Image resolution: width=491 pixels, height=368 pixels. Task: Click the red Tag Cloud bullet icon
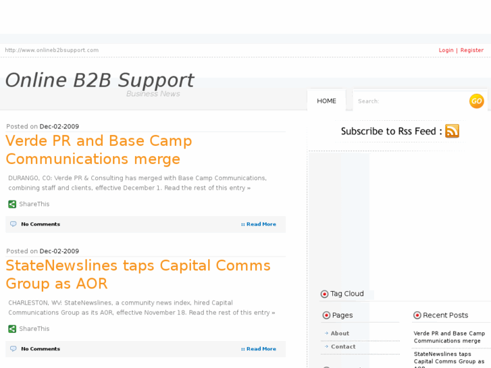point(324,294)
